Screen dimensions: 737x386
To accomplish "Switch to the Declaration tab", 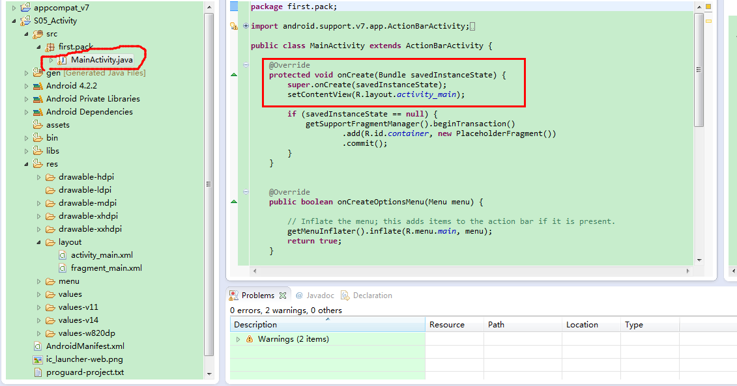I will point(372,296).
